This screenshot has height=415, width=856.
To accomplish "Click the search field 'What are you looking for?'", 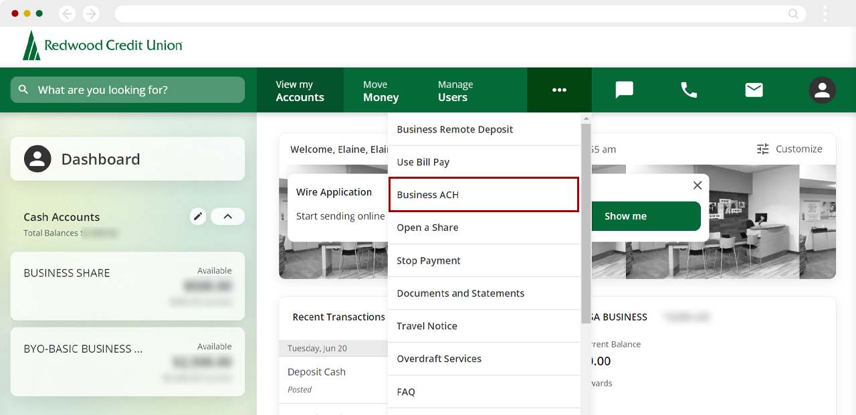I will pos(127,90).
